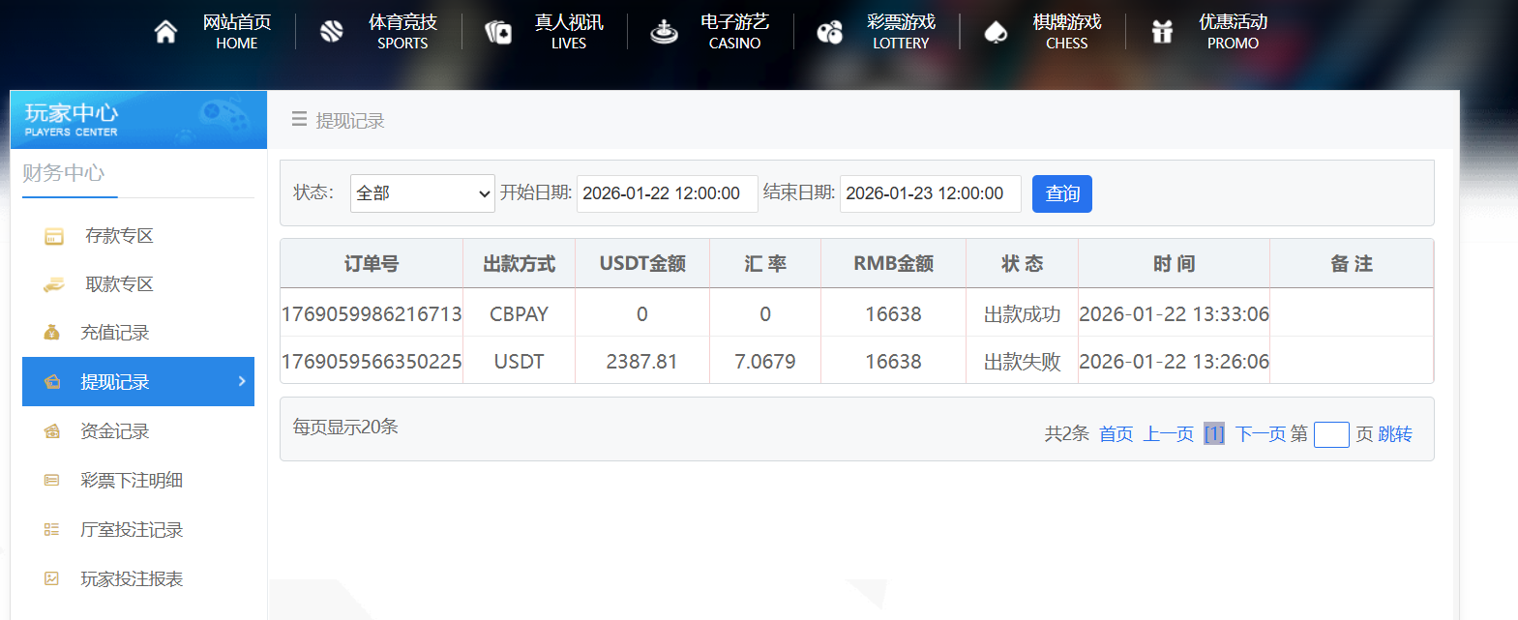
Task: Open 存款专区 in the sidebar
Action: [x=119, y=236]
